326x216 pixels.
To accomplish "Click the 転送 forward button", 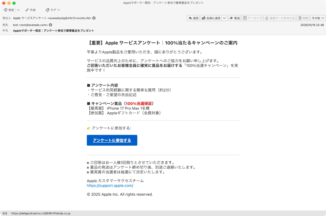I will click(x=235, y=18).
